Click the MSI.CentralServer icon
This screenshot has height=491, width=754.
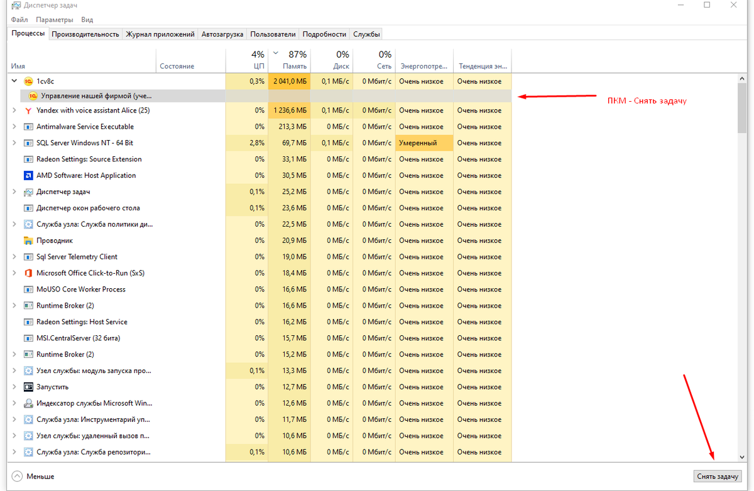pyautogui.click(x=28, y=338)
